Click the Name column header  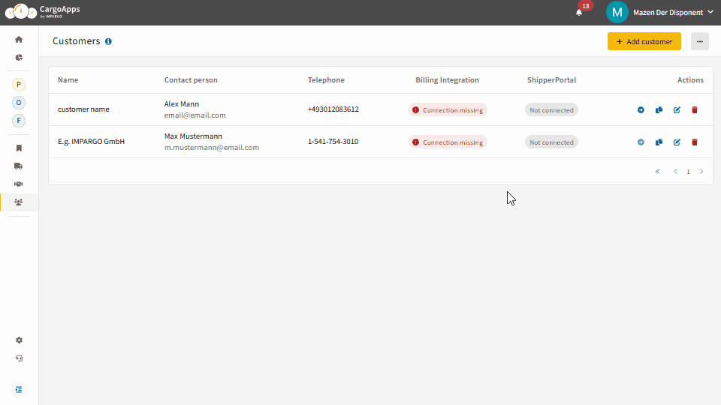pos(68,80)
